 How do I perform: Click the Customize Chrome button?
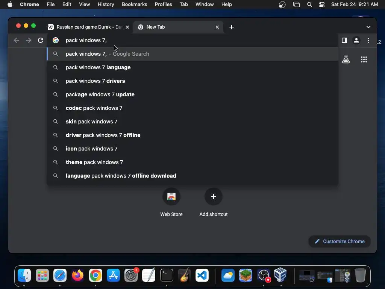[x=340, y=241]
